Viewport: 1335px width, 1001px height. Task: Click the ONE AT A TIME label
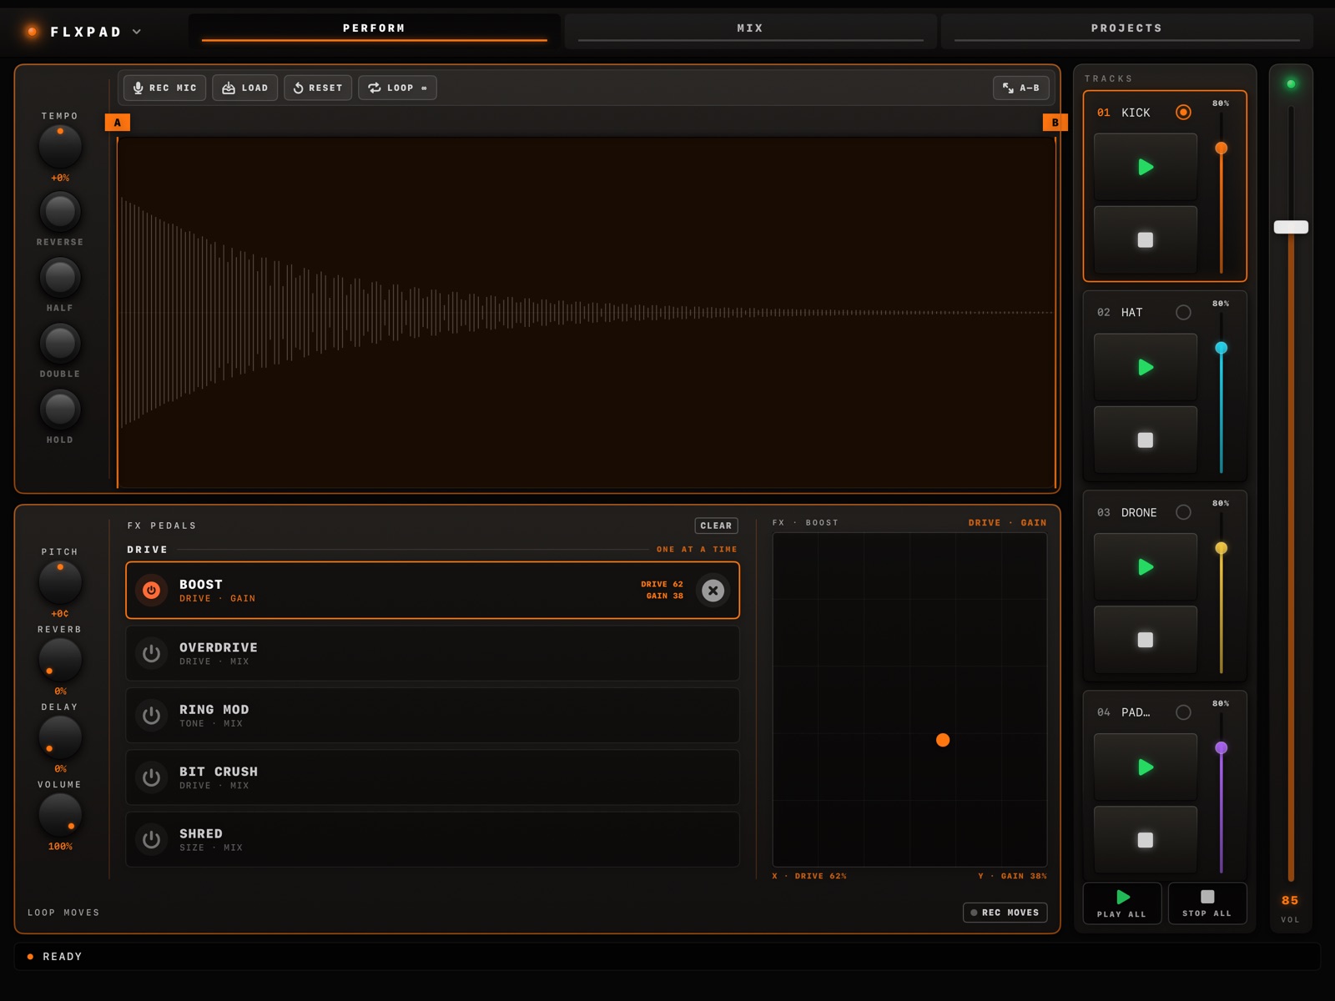click(x=697, y=550)
